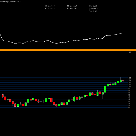Click the tallest green candlestick spanning 85 to 100
Image resolution: width=136 pixels, height=136 pixels.
(105, 89)
